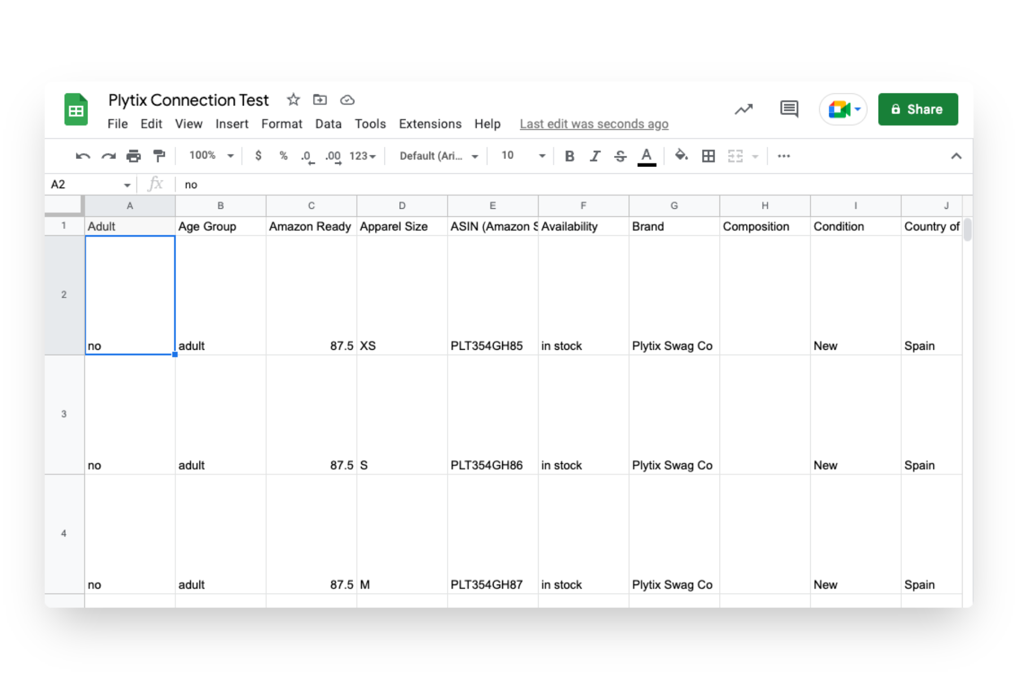Viewport: 1018px width, 689px height.
Task: Check the cloud document status icon
Action: coord(347,100)
